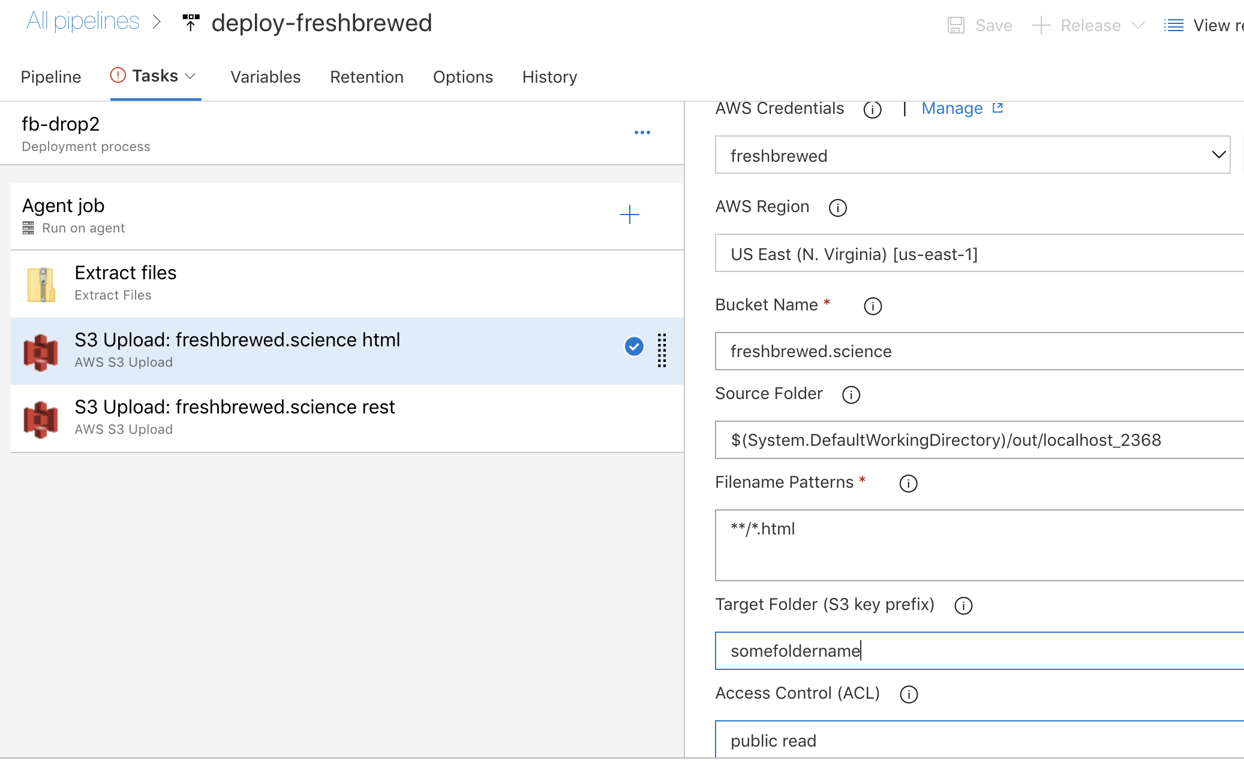The image size is (1244, 761).
Task: Expand the Tasks tab chevron
Action: pyautogui.click(x=190, y=76)
